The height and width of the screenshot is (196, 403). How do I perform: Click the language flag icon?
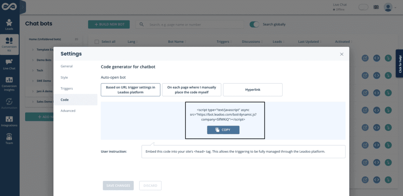[376, 7]
